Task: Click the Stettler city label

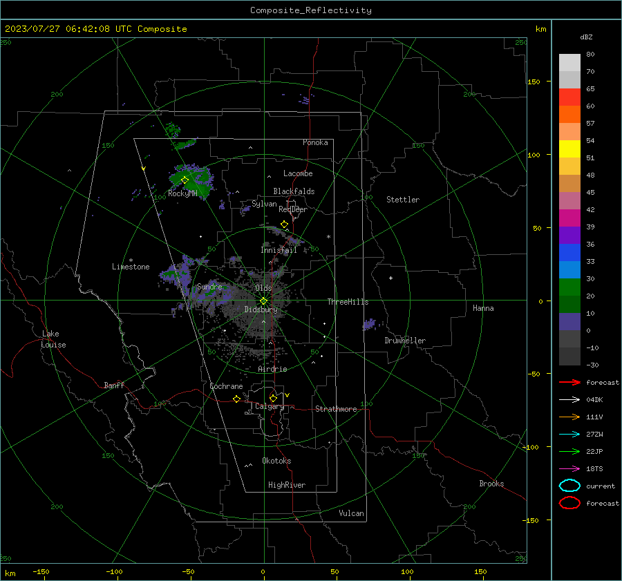Action: click(403, 200)
